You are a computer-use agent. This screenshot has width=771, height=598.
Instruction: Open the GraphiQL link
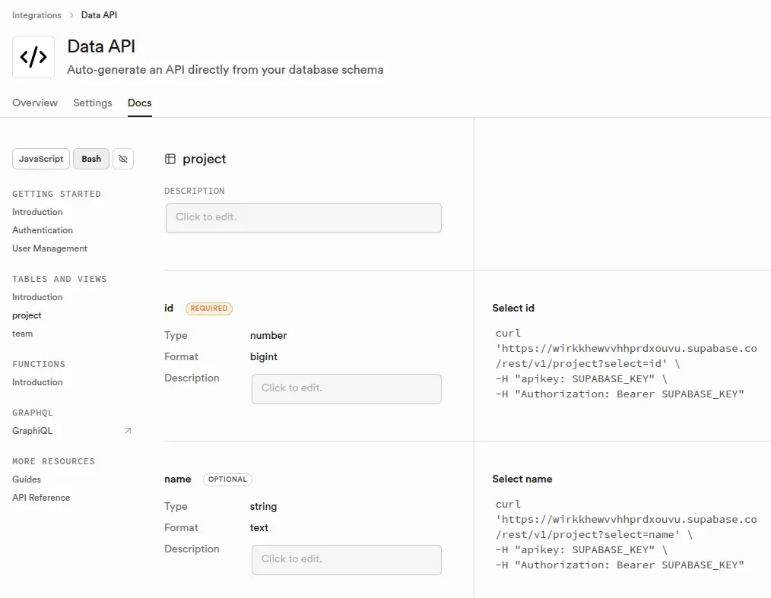click(33, 431)
